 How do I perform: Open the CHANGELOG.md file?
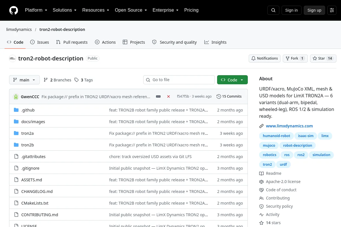(37, 192)
